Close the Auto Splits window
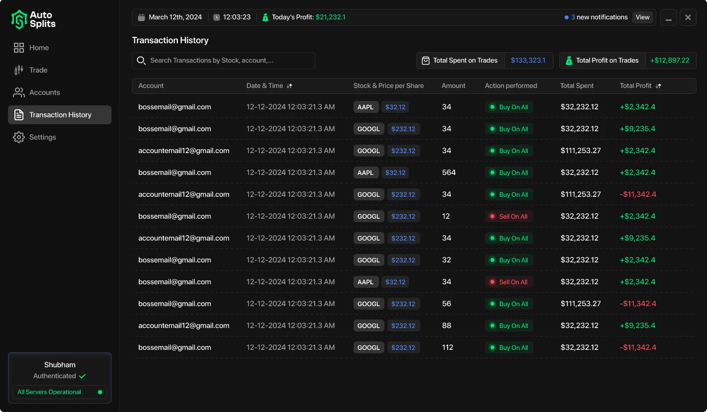Screen dimensions: 707x412 coord(688,17)
